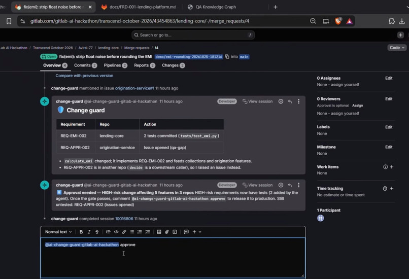Insert a quick action slash command
Screen dimensions: 409x279
click(x=175, y=232)
